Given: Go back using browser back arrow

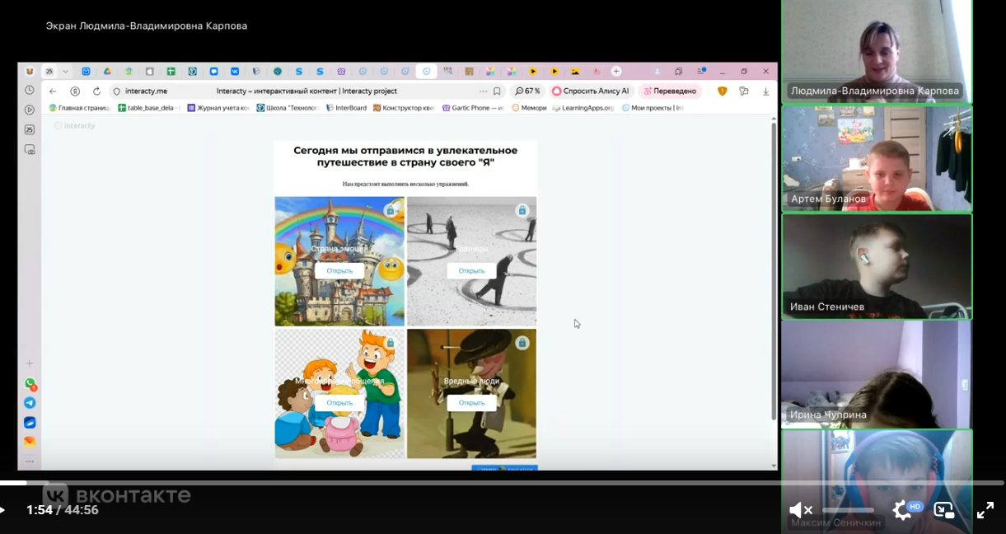Looking at the screenshot, I should pyautogui.click(x=53, y=91).
